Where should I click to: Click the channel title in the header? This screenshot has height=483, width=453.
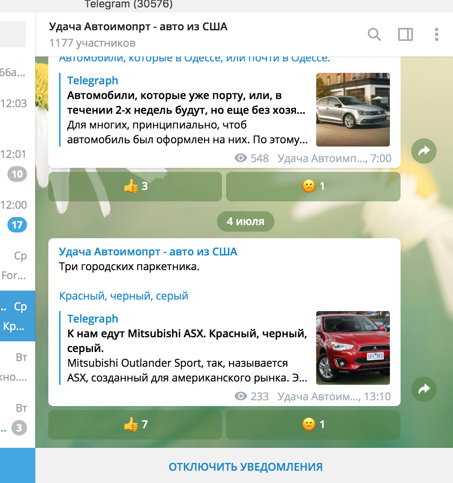click(138, 27)
